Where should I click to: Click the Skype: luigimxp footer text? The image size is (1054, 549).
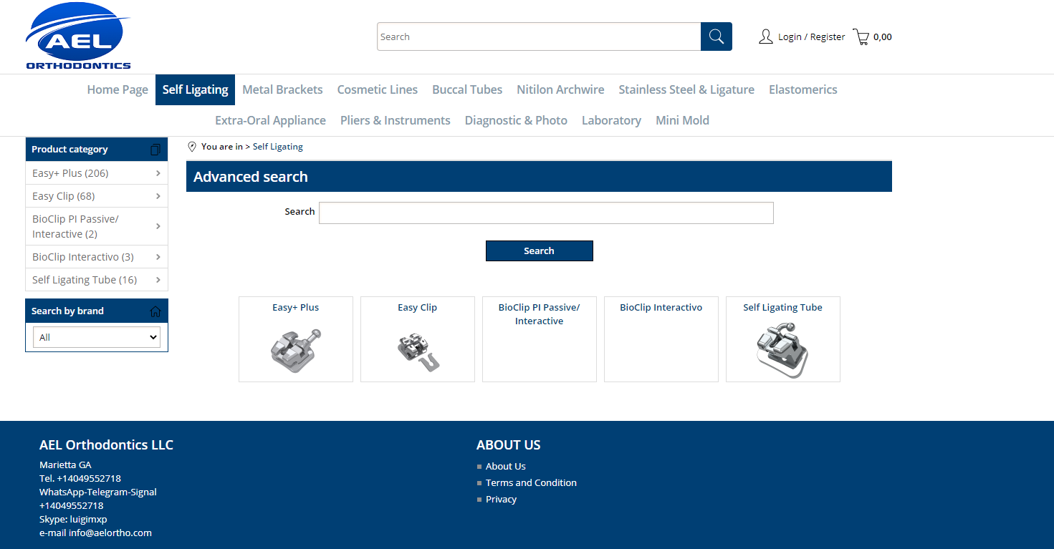[x=73, y=520]
